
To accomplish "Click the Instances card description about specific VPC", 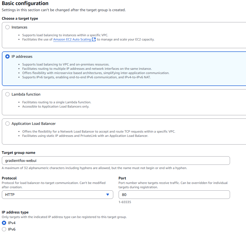I will 65,35.
